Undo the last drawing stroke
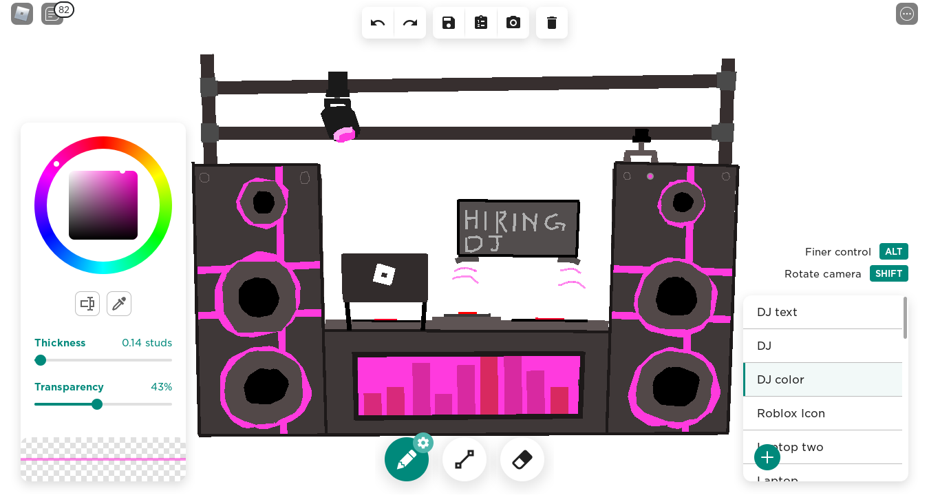 click(377, 23)
